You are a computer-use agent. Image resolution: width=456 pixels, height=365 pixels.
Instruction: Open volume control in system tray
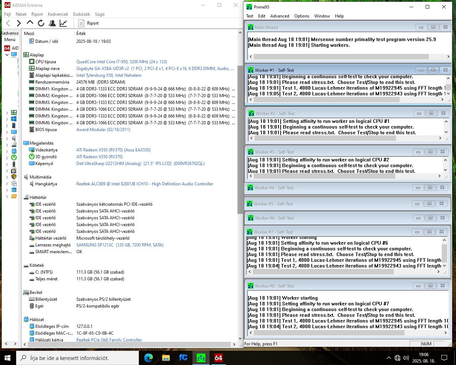[406, 358]
